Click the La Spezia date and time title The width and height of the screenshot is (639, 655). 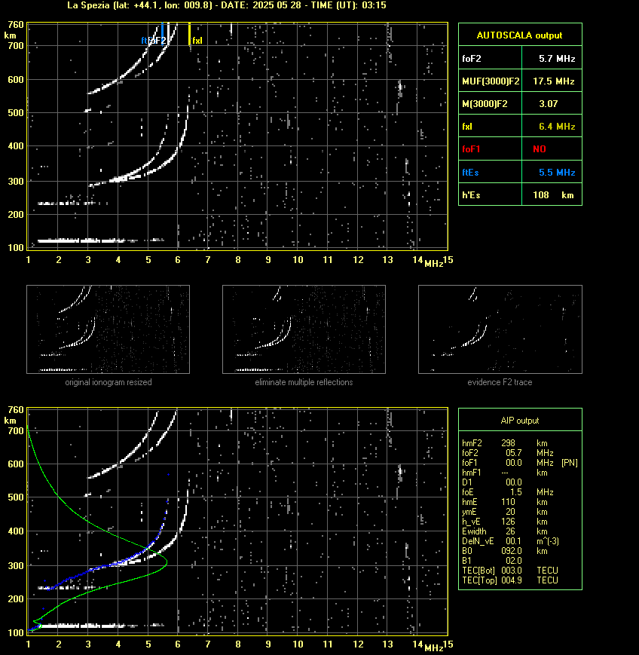coord(227,5)
